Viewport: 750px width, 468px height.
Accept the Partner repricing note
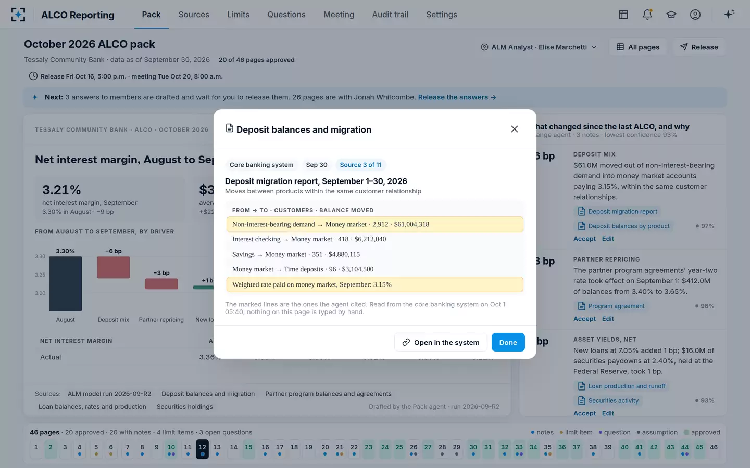coord(584,319)
